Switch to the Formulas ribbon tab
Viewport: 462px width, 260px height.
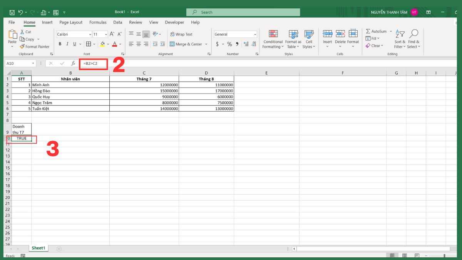[98, 22]
